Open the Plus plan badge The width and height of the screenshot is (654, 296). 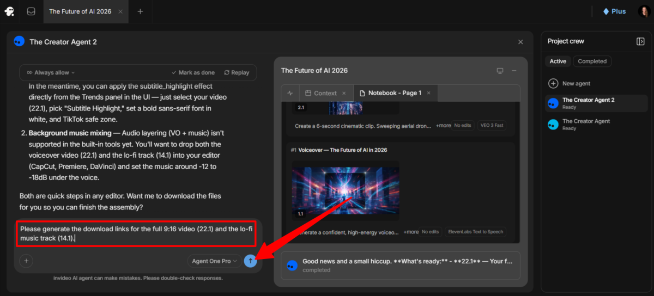pyautogui.click(x=614, y=11)
